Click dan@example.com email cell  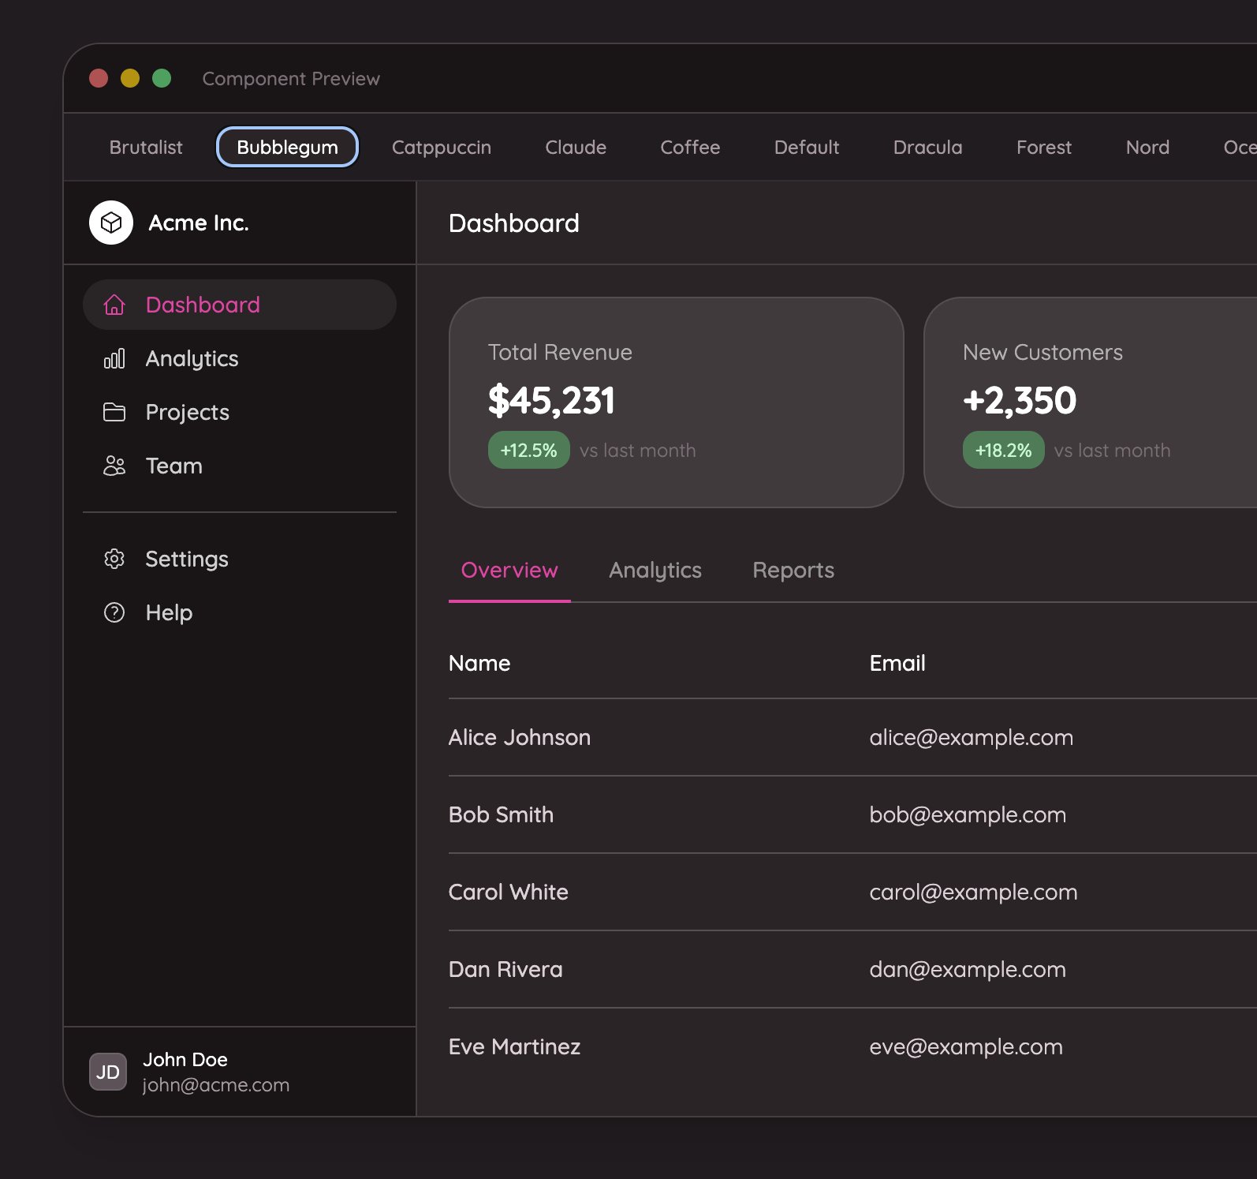pos(968,969)
